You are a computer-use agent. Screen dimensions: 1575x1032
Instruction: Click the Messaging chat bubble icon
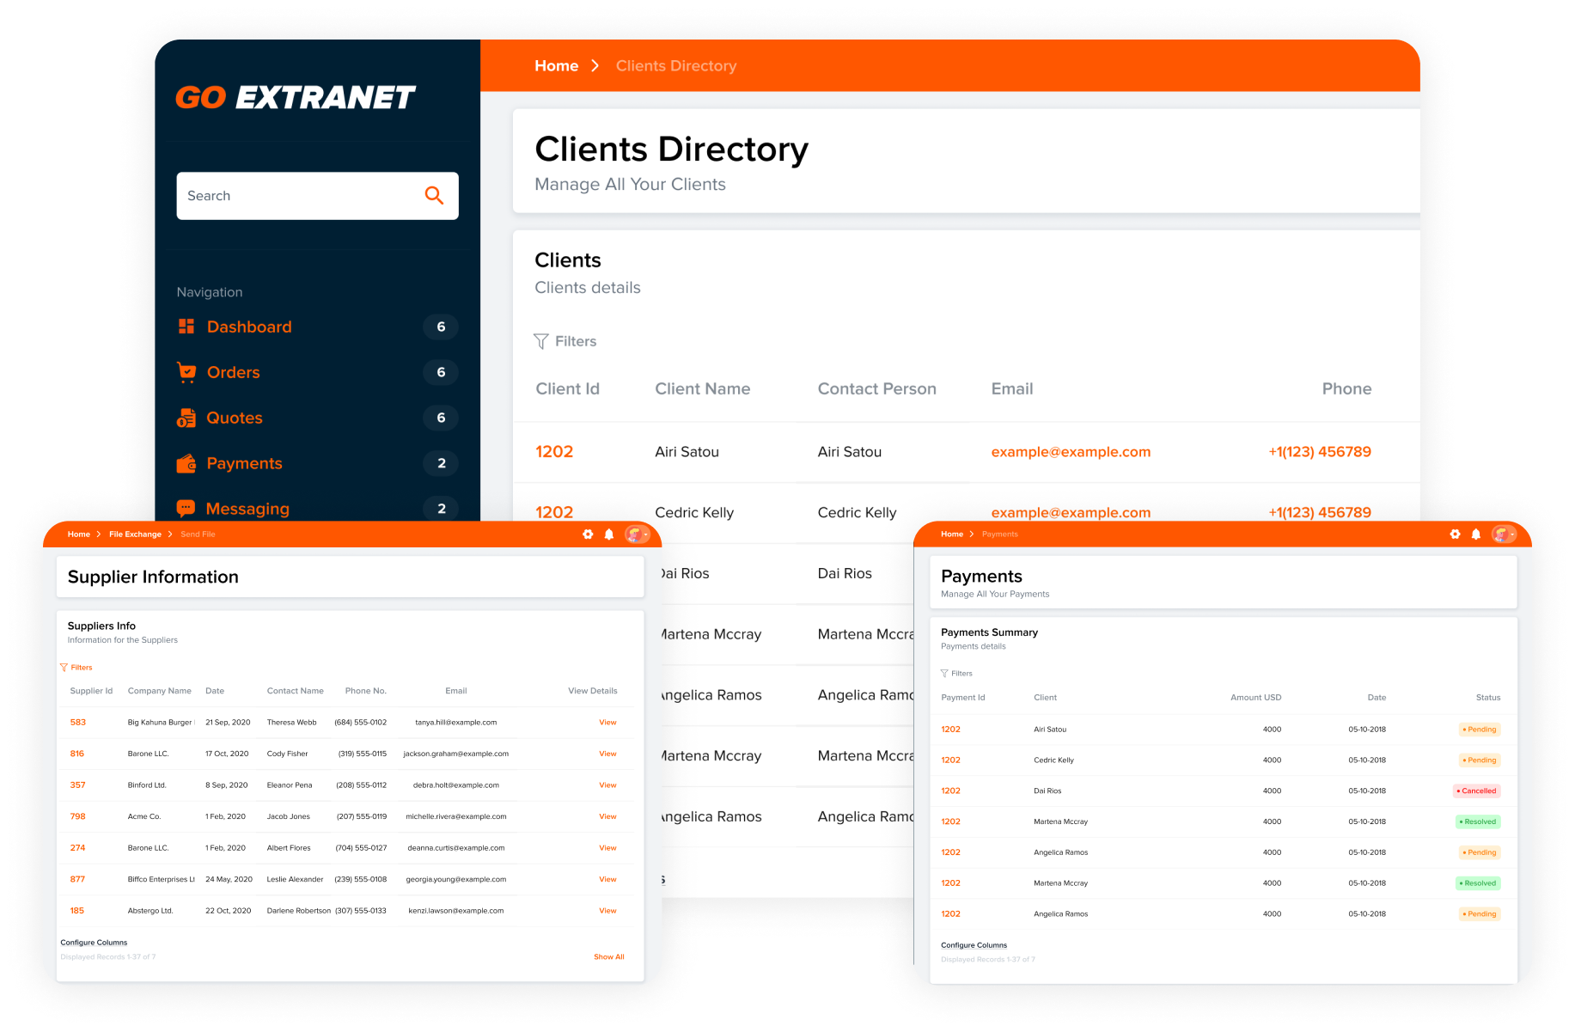tap(186, 509)
